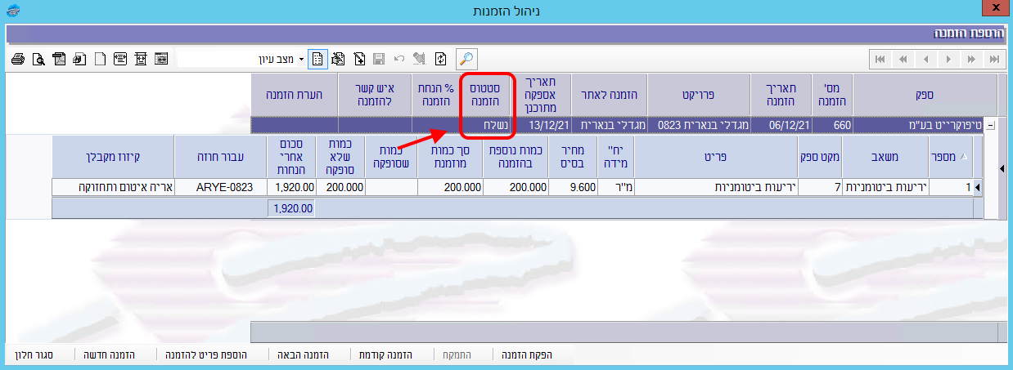The height and width of the screenshot is (370, 1013).
Task: Click the blank page icon in the toolbar
Action: 101,59
